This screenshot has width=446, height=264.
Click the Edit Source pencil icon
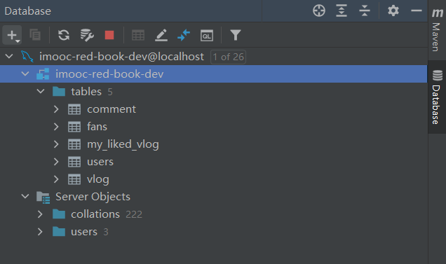pyautogui.click(x=161, y=35)
